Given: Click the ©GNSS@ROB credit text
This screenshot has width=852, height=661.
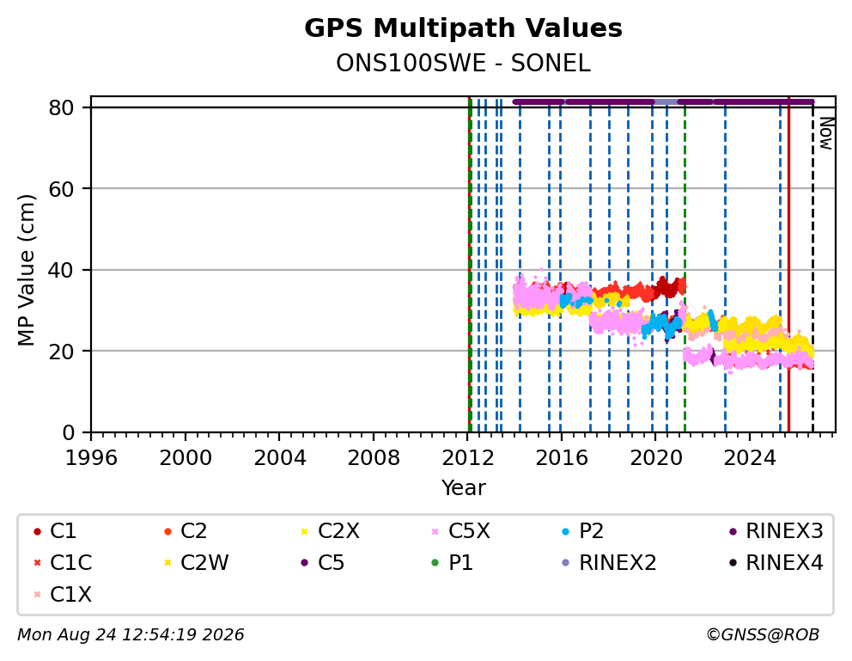Looking at the screenshot, I should [x=763, y=635].
